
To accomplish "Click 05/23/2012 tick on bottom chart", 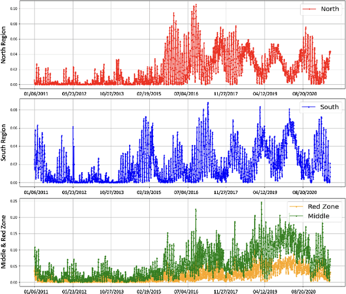I will coord(74,290).
